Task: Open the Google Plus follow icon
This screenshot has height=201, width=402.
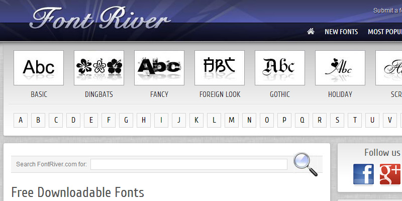Action: pyautogui.click(x=390, y=174)
